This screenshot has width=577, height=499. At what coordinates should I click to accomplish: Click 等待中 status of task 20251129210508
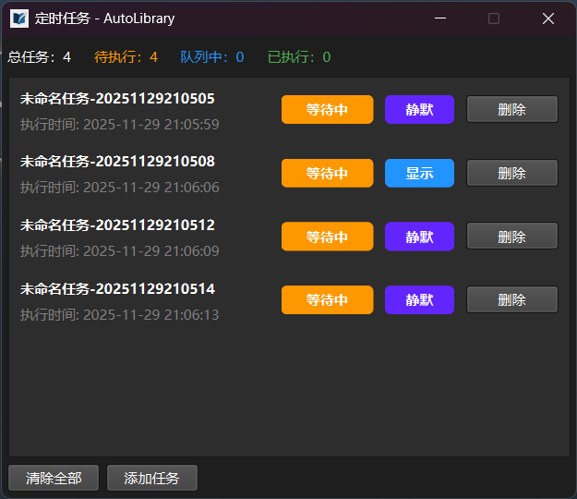[327, 173]
